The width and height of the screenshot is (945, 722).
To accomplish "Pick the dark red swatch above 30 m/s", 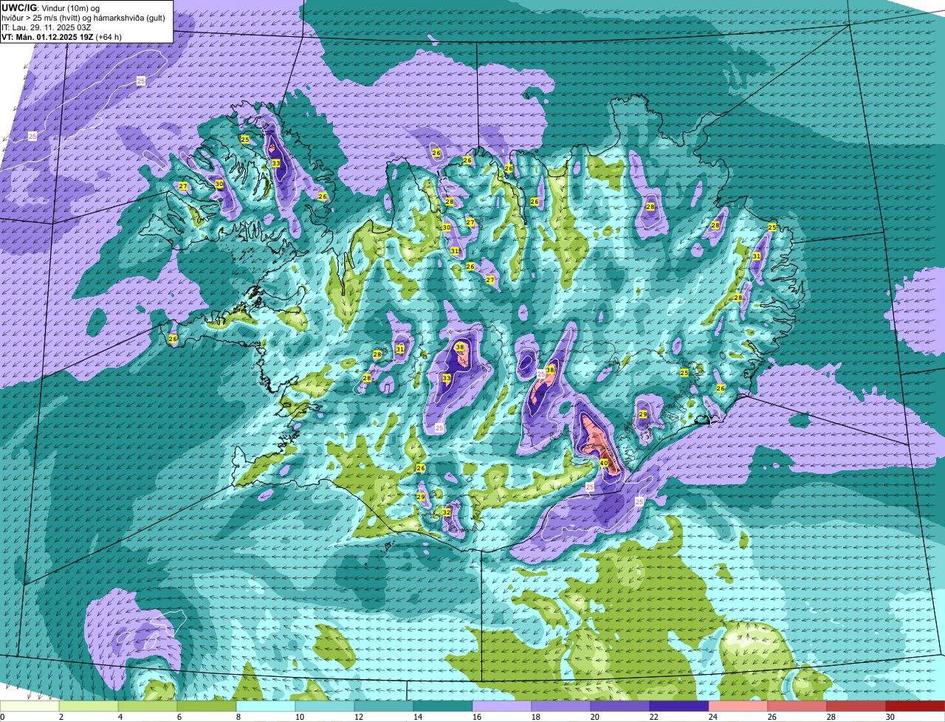I will click(915, 706).
